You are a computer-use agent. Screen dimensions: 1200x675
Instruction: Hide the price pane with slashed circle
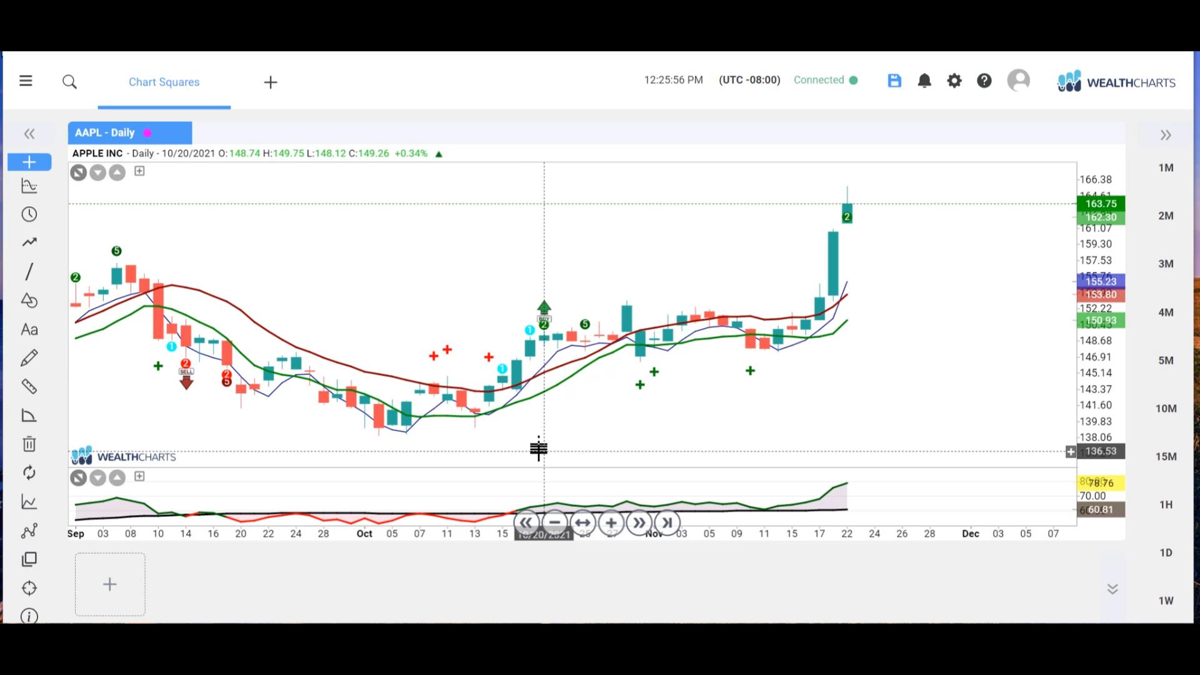pos(78,172)
